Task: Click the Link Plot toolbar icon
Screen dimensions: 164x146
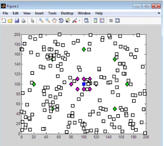Action: [x=86, y=21]
